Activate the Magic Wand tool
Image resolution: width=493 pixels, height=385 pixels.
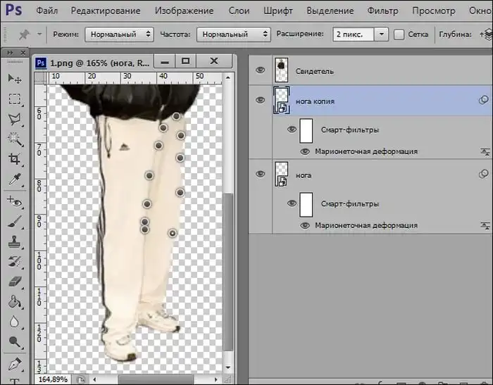point(14,139)
